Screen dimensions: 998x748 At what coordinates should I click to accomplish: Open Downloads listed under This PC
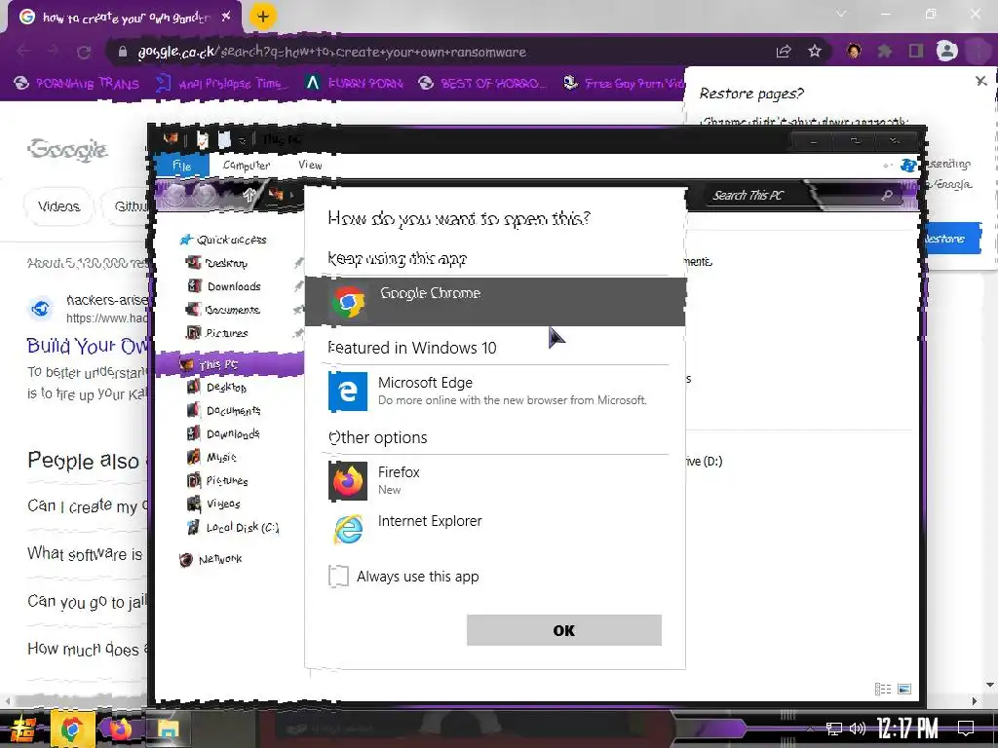click(x=224, y=433)
